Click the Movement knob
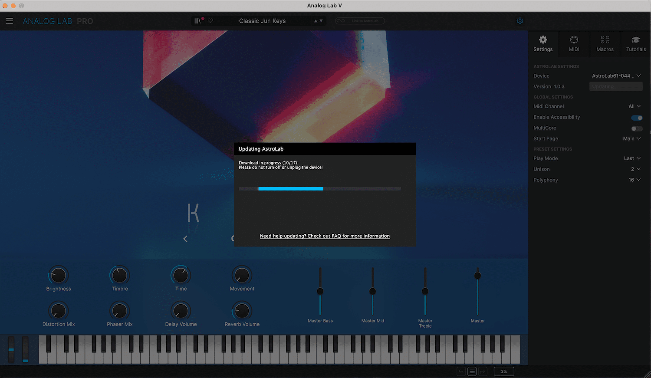The height and width of the screenshot is (378, 651). point(242,275)
